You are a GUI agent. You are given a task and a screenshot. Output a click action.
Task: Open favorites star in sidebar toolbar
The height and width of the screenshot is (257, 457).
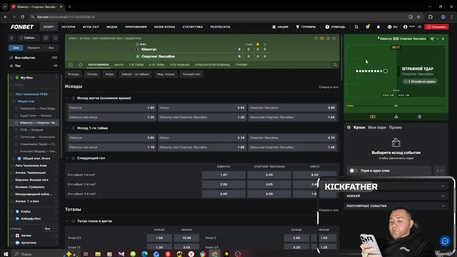pyautogui.click(x=55, y=38)
